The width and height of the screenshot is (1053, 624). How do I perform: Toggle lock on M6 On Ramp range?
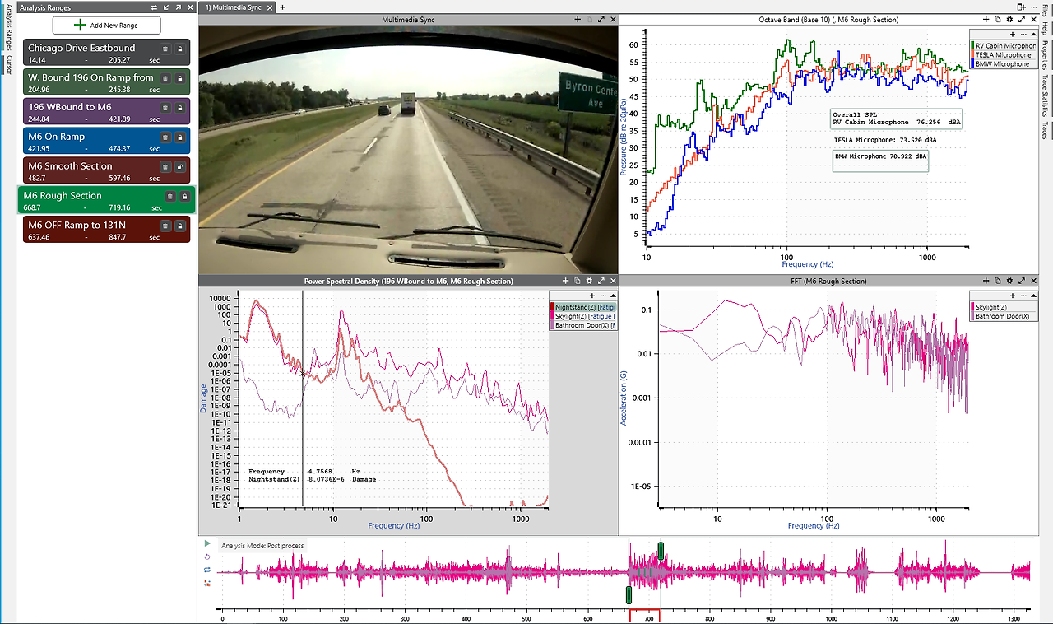coord(179,137)
